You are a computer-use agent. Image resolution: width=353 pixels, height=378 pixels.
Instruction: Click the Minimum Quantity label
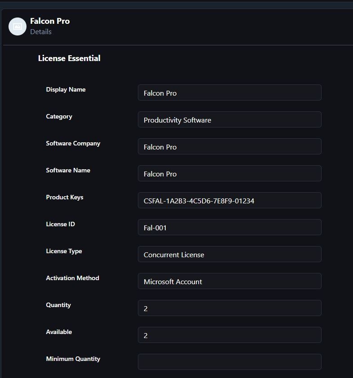pyautogui.click(x=73, y=359)
